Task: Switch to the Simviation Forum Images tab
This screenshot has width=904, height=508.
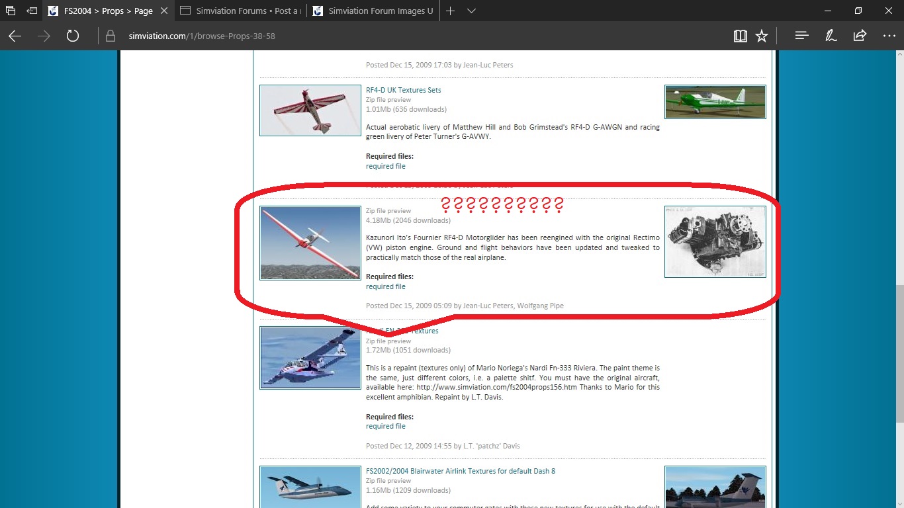Action: [x=373, y=11]
